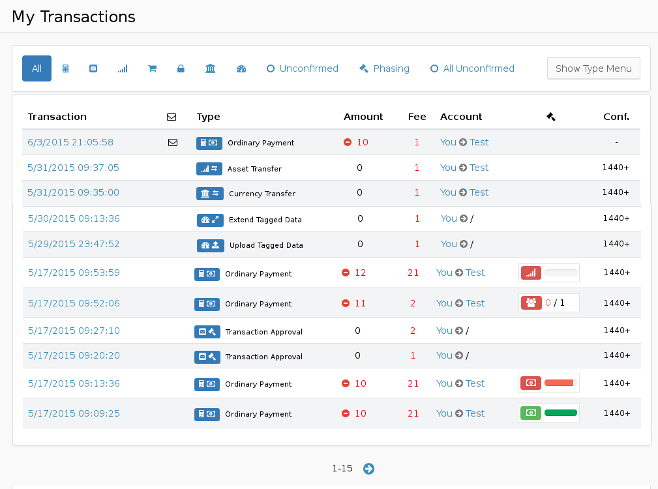Click the next page arrow icon
Viewport: 658px width, 489px height.
(x=368, y=468)
